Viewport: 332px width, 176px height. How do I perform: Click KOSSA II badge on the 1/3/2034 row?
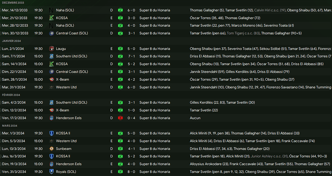[51, 133]
